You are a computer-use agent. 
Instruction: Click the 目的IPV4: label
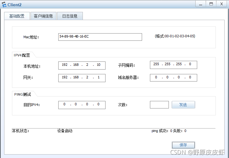click(x=31, y=105)
